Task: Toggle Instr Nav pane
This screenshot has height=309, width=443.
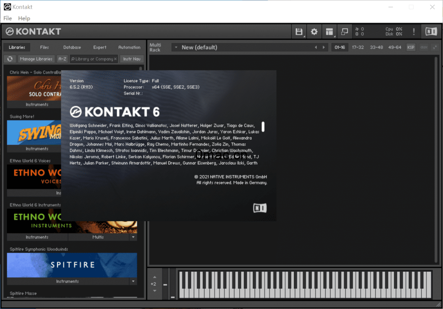Action: coord(132,59)
